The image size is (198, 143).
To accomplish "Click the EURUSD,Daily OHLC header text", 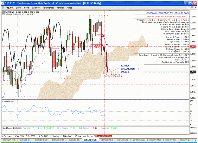I will click(x=21, y=12).
